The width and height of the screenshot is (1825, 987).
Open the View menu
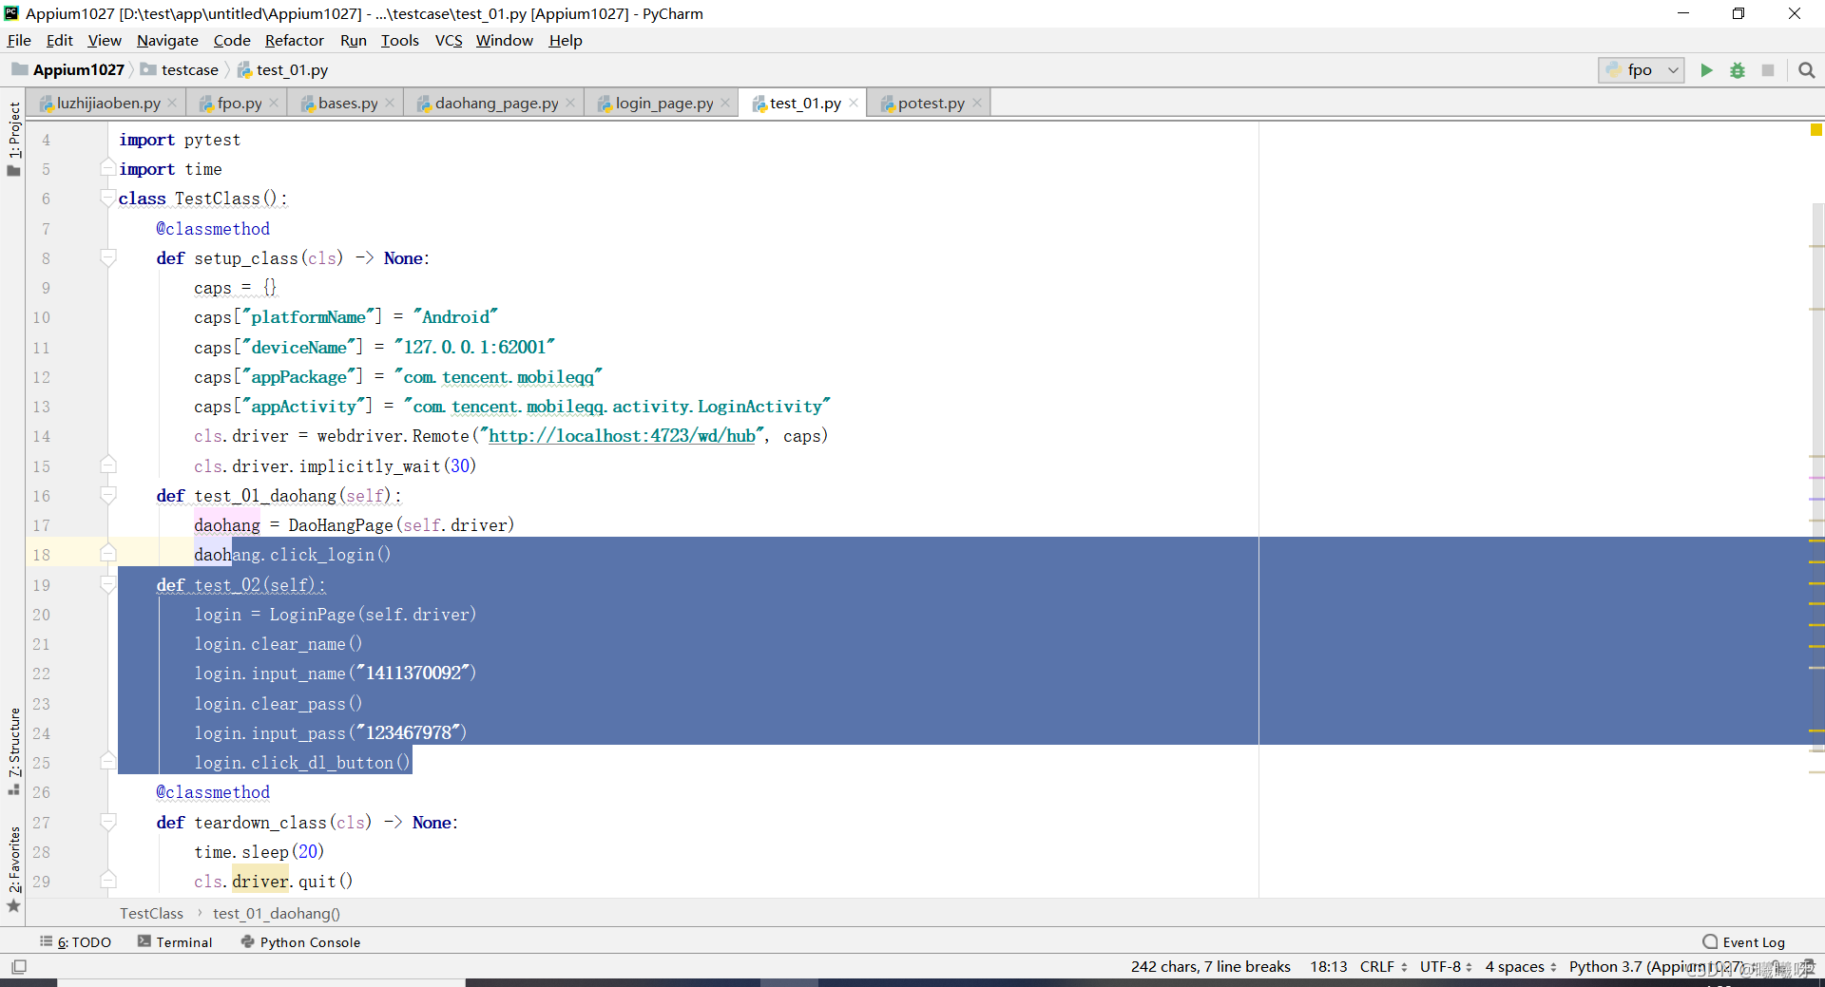click(105, 40)
